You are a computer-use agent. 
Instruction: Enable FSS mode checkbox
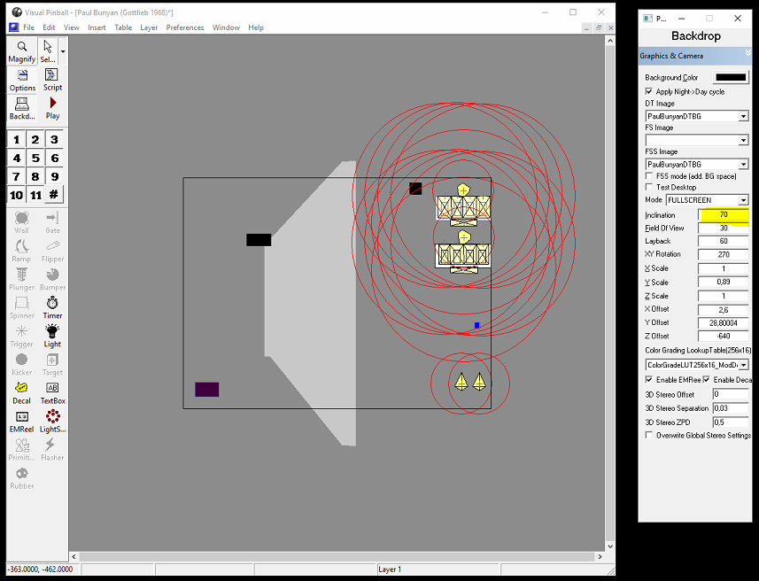[649, 175]
